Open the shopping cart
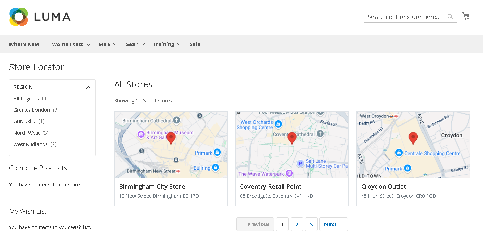This screenshot has height=248, width=483. (466, 16)
